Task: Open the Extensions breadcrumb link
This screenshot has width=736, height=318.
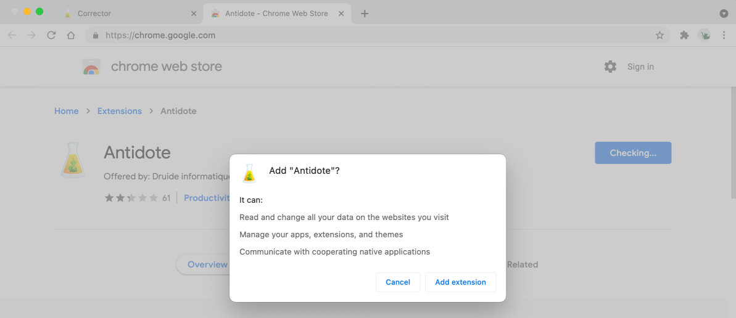Action: point(120,111)
